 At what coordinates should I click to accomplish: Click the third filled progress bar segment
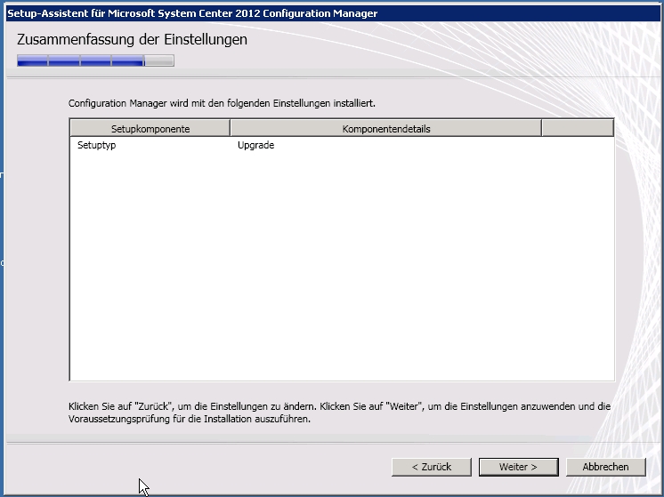[95, 61]
